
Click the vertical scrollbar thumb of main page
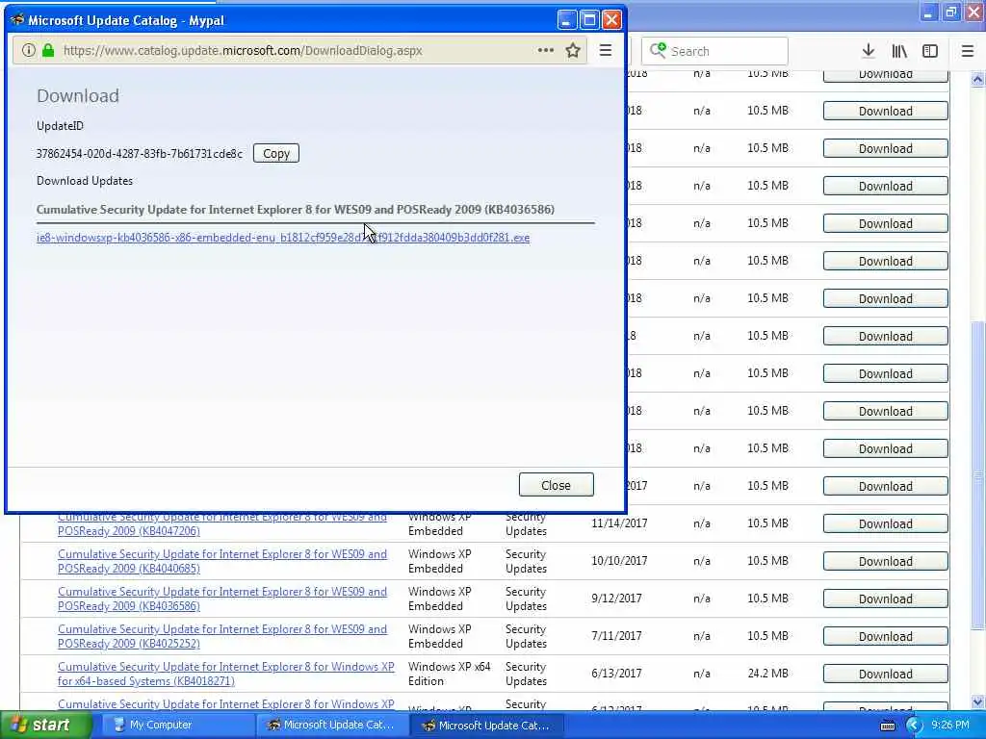977,474
